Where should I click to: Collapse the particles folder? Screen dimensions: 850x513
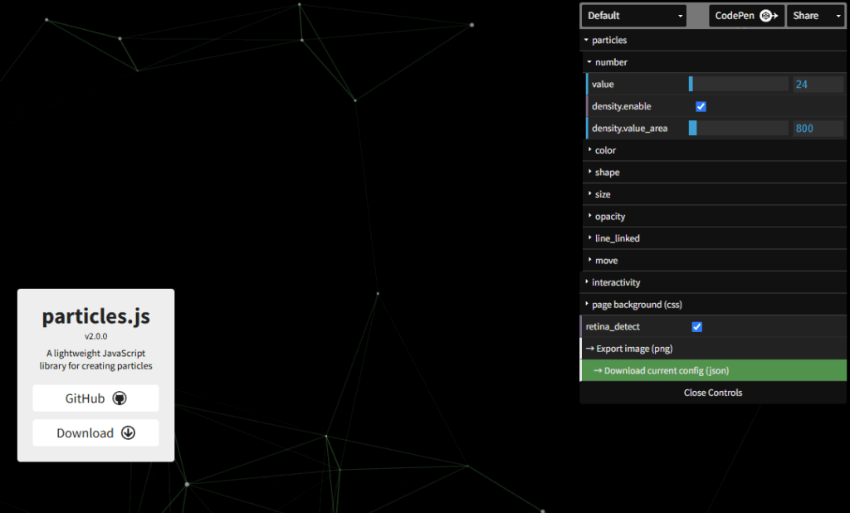(x=714, y=40)
